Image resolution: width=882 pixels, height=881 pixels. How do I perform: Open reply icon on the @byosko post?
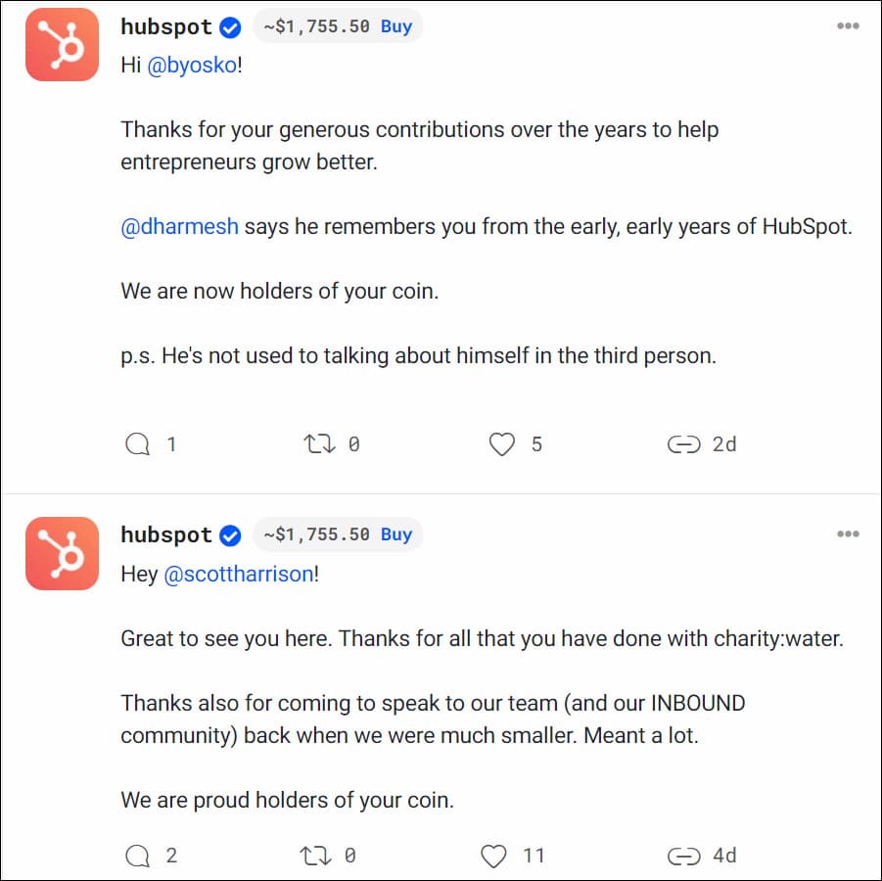(x=138, y=444)
